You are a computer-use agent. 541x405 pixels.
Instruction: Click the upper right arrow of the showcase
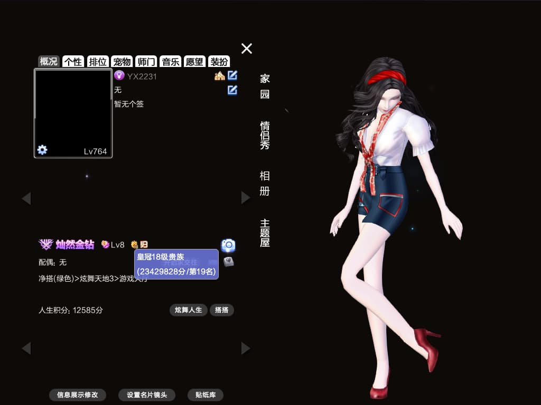click(246, 198)
